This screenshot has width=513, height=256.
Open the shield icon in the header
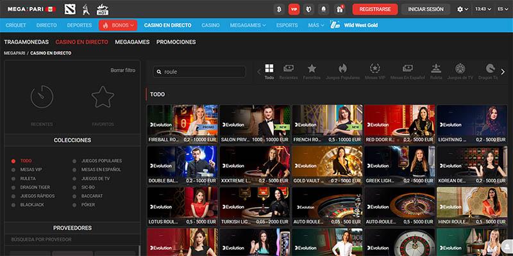(x=308, y=10)
